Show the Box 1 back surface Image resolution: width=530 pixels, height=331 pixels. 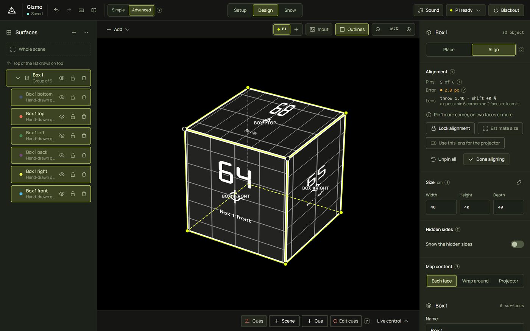click(x=62, y=155)
